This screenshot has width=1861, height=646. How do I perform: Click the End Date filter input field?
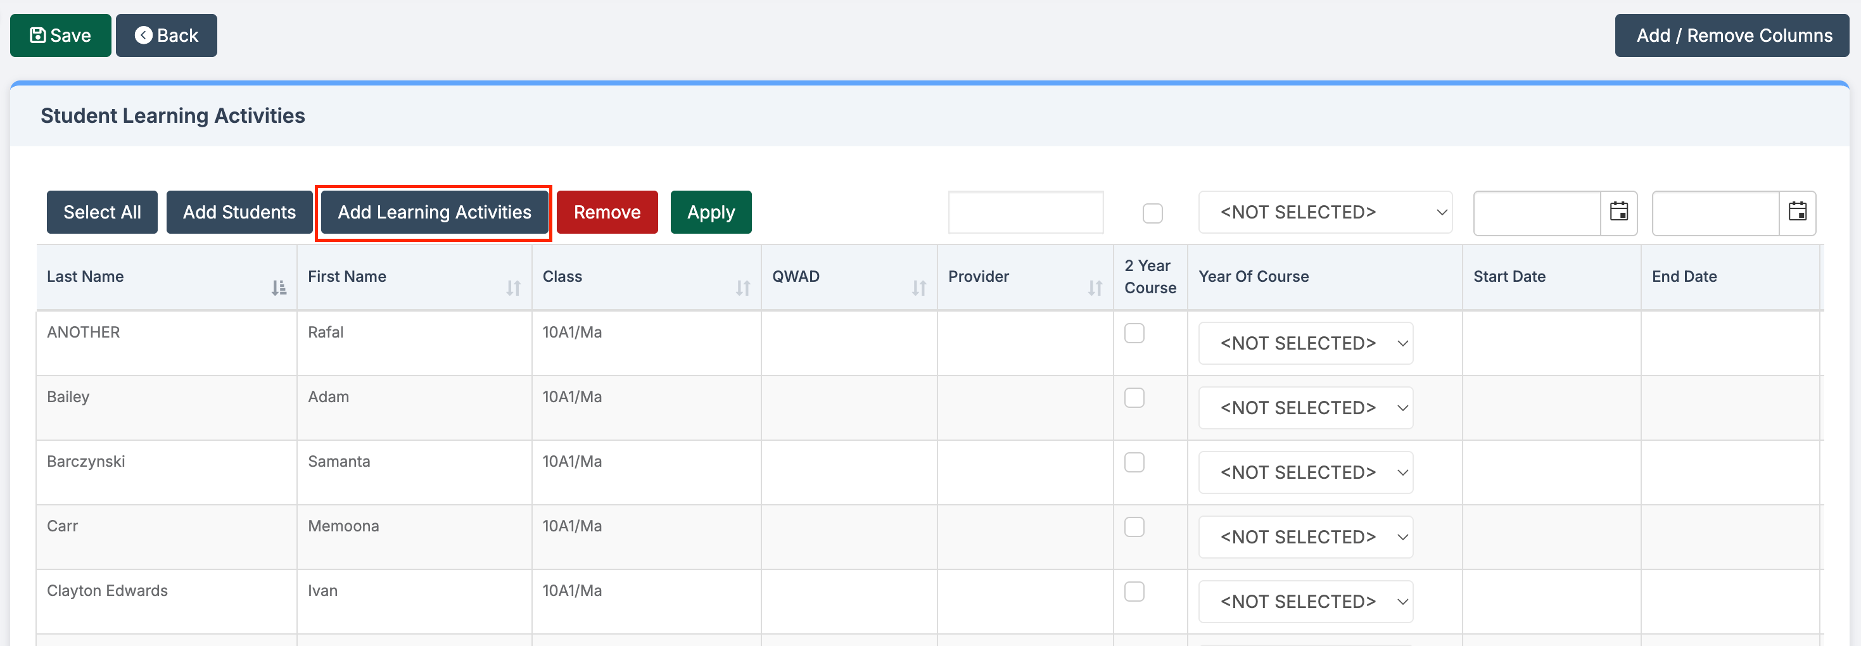(x=1716, y=213)
